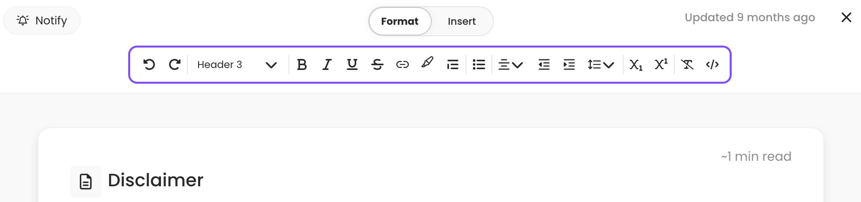The width and height of the screenshot is (861, 202).
Task: Click the Disclaimer title text
Action: (x=156, y=180)
